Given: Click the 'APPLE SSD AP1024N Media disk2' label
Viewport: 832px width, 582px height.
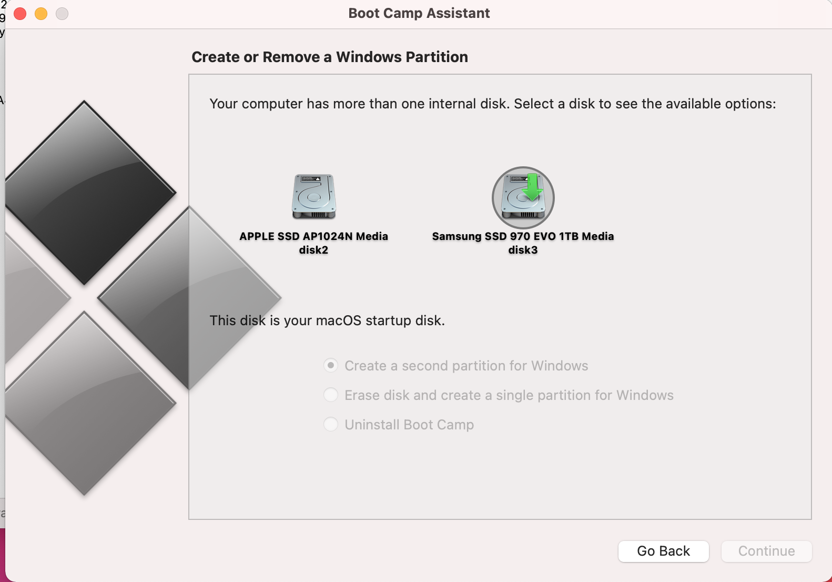Looking at the screenshot, I should coord(313,243).
